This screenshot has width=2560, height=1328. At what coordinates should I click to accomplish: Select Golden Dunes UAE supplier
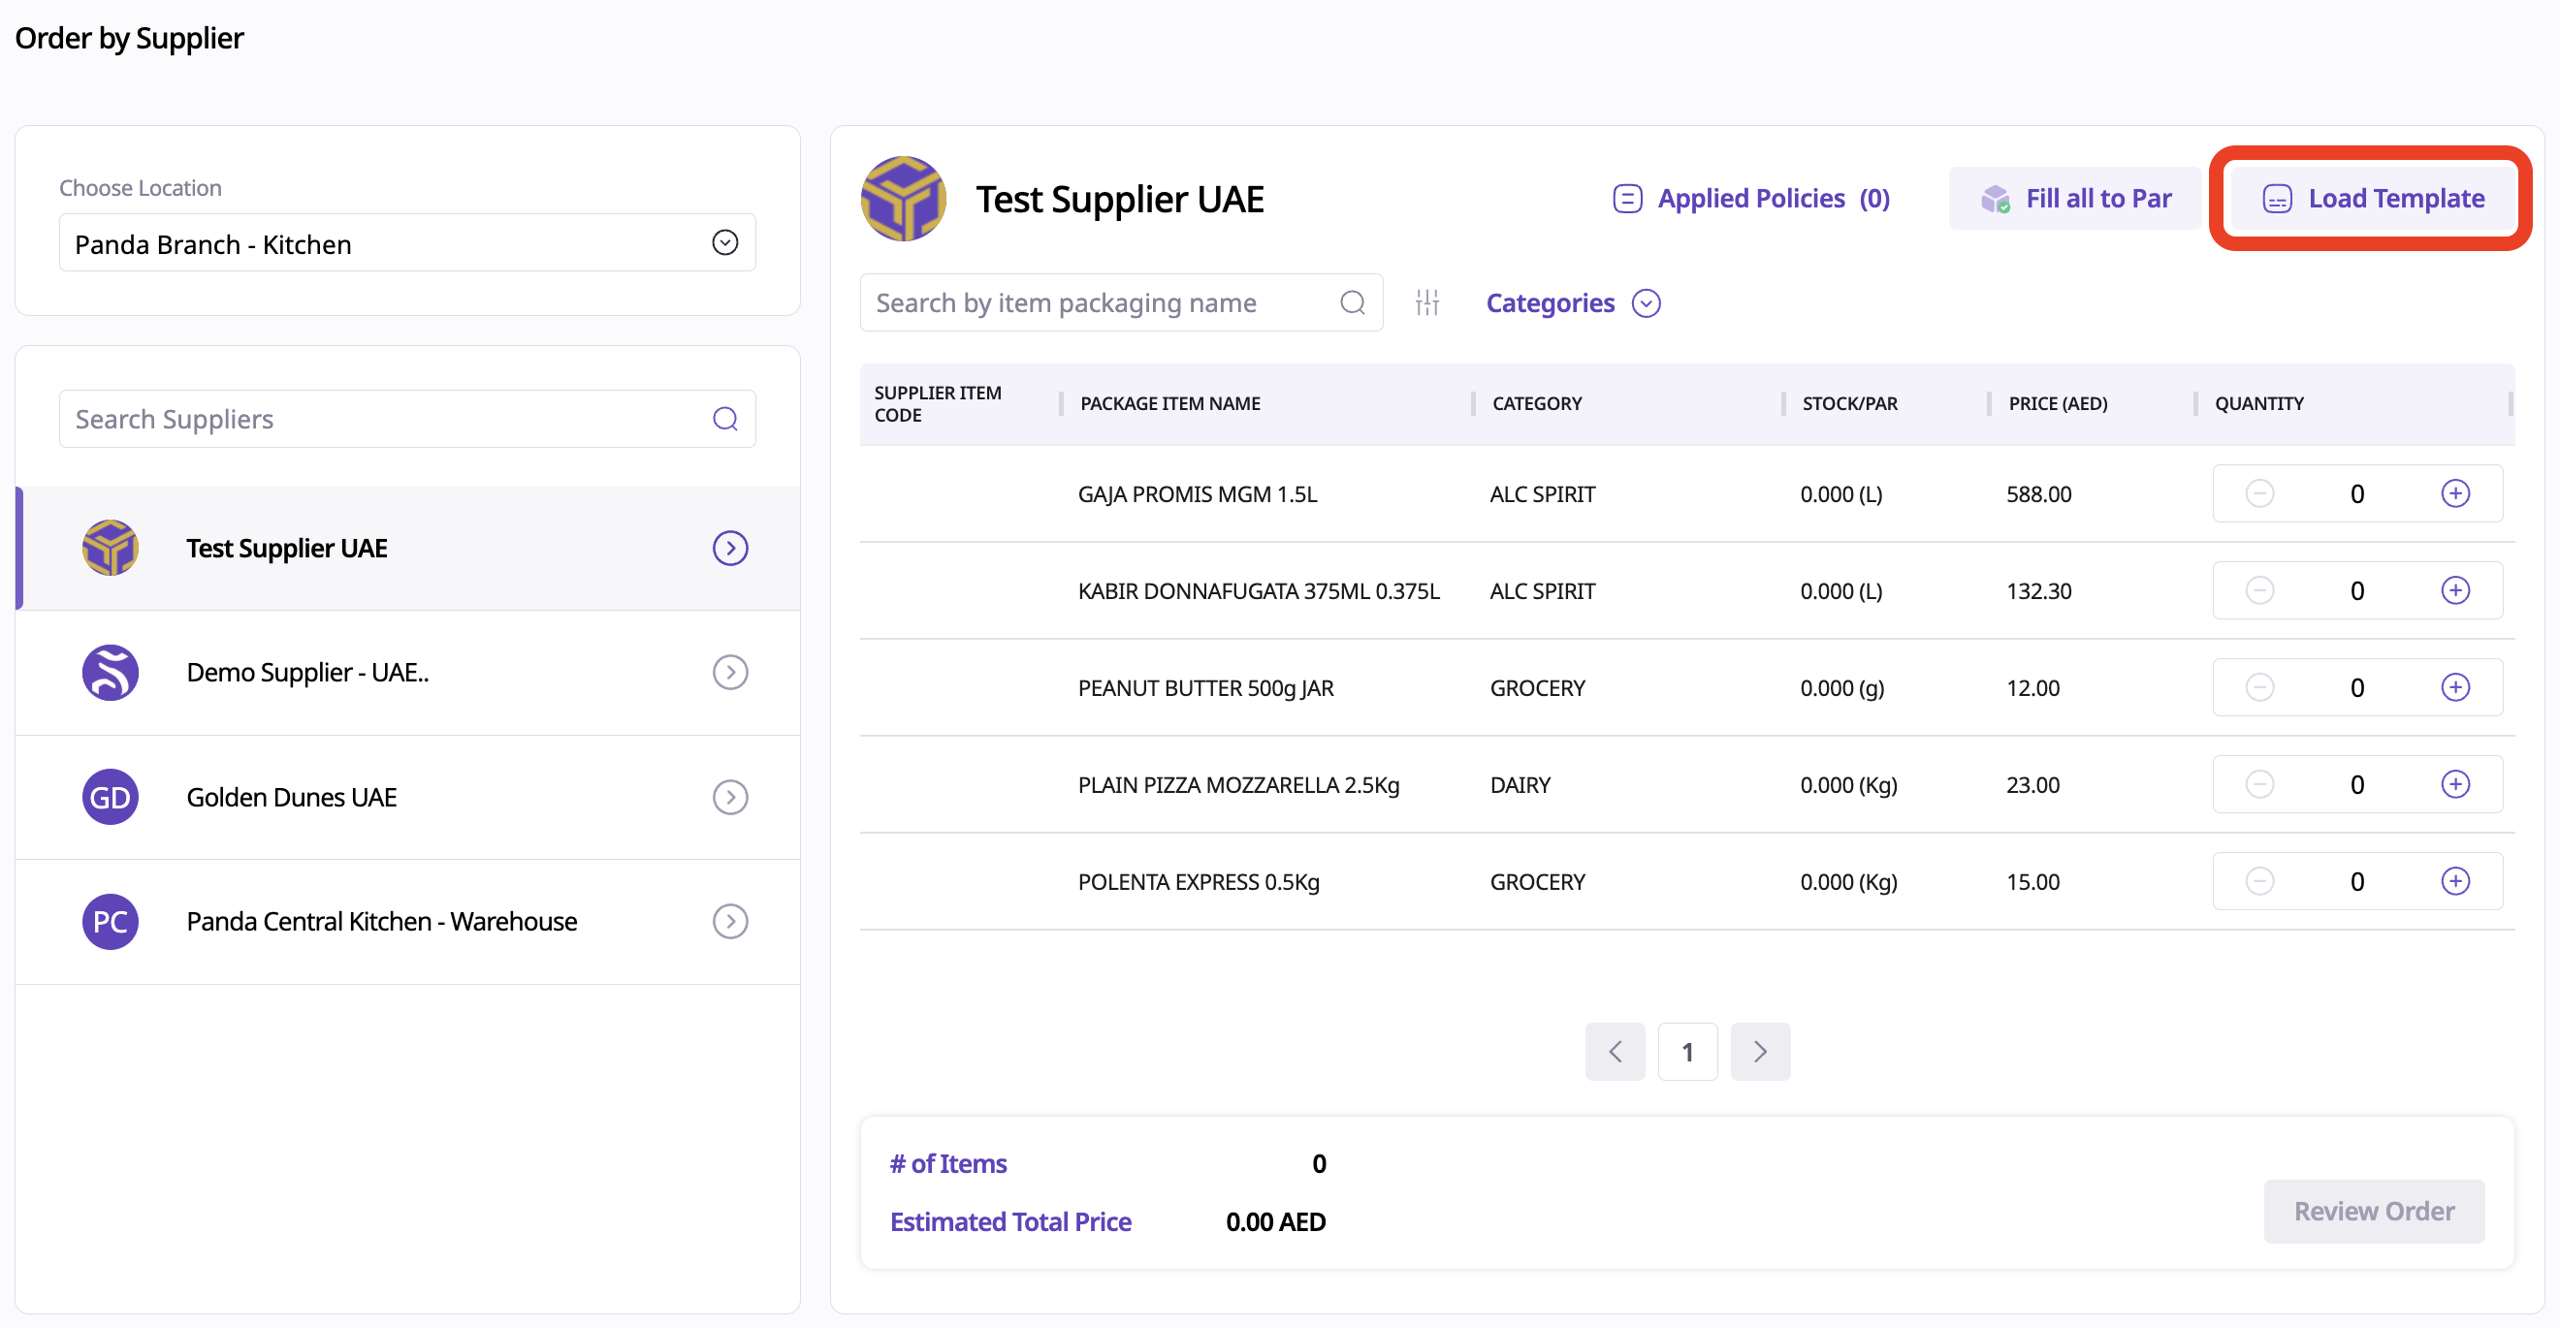(291, 798)
